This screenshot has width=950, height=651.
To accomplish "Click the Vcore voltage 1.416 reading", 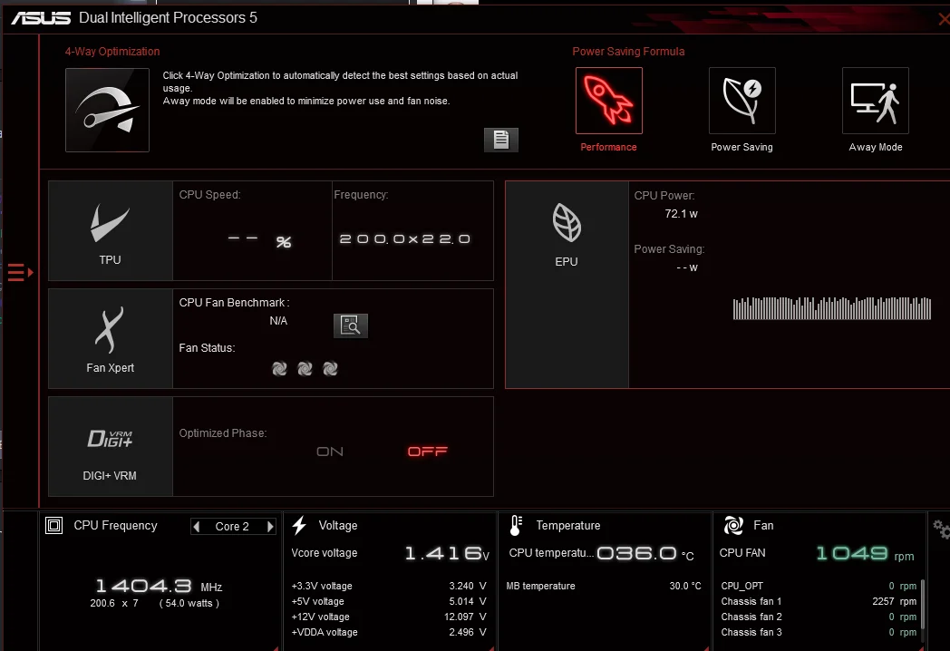I will [x=447, y=553].
